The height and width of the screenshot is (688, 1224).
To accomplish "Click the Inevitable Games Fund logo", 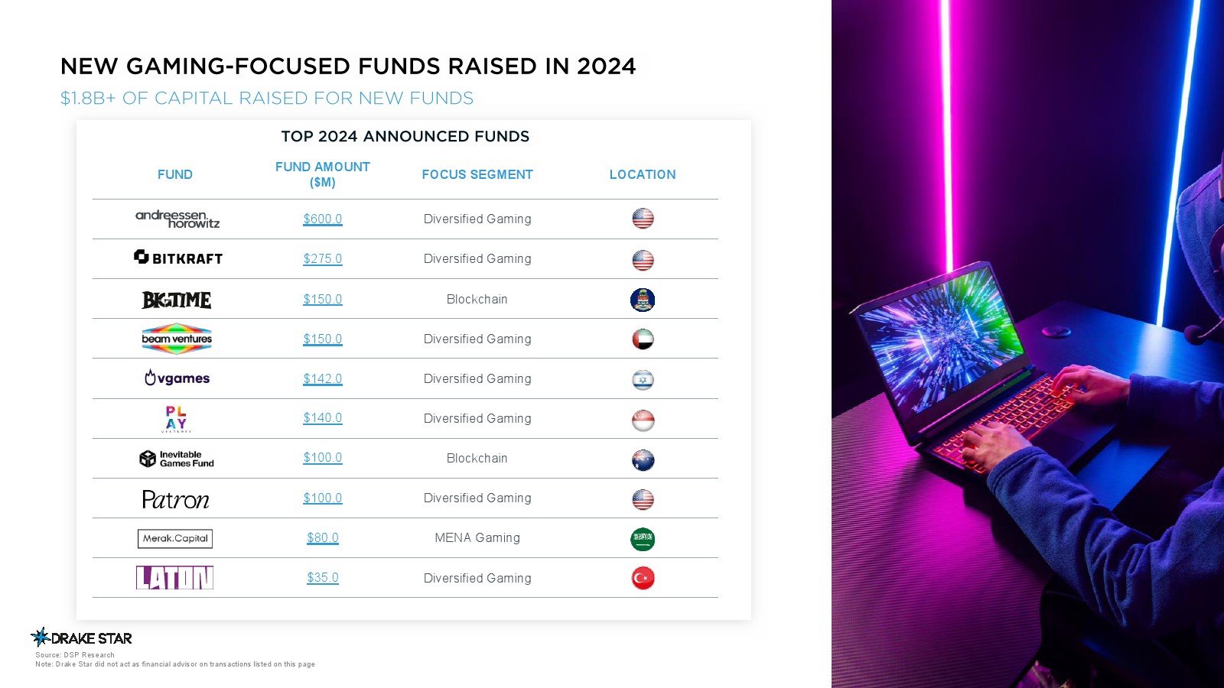I will (177, 459).
